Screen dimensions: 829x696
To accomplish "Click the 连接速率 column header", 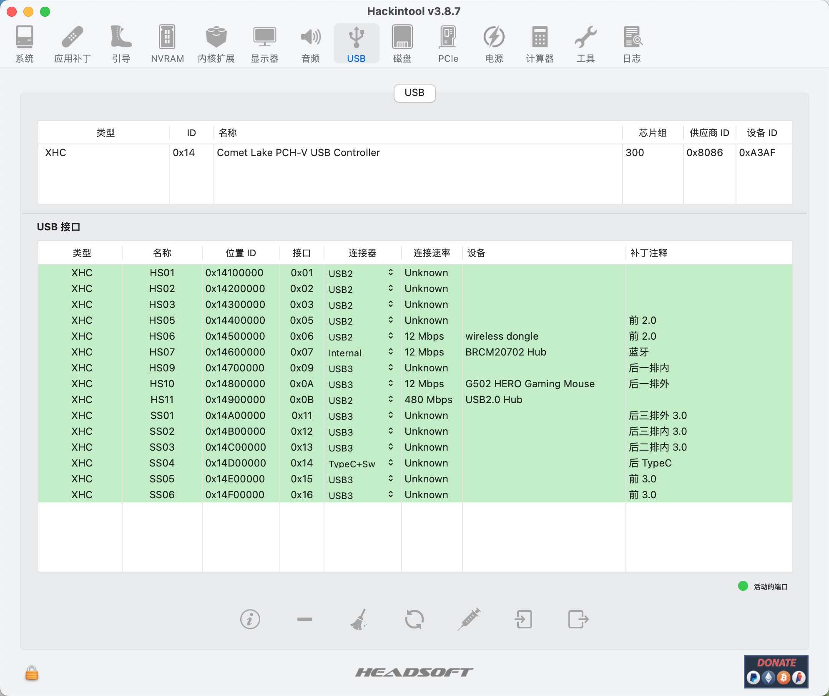I will [432, 253].
